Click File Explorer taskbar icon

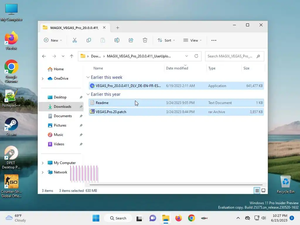click(166, 218)
